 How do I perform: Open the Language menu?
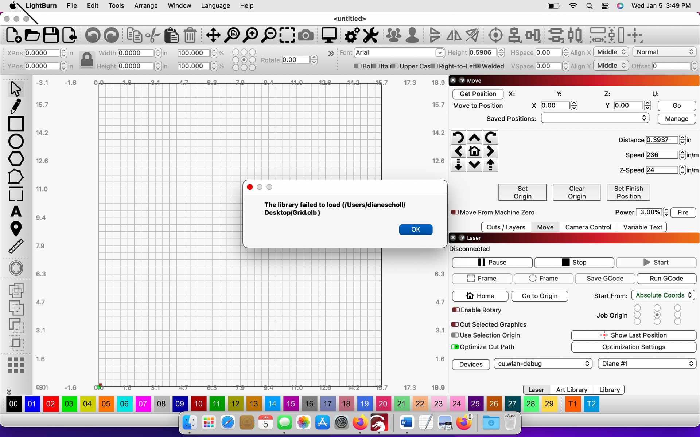click(x=215, y=5)
